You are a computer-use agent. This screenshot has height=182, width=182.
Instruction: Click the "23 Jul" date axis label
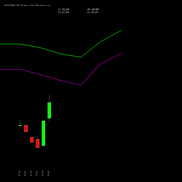[25, 174]
